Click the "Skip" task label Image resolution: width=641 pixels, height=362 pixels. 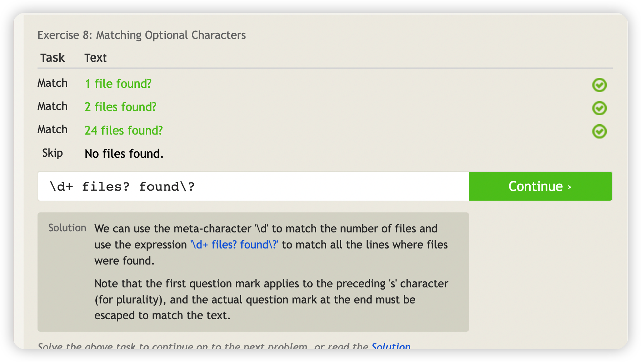point(53,153)
